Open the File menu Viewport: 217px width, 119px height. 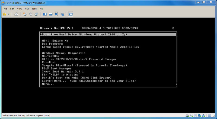[x=5, y=9]
